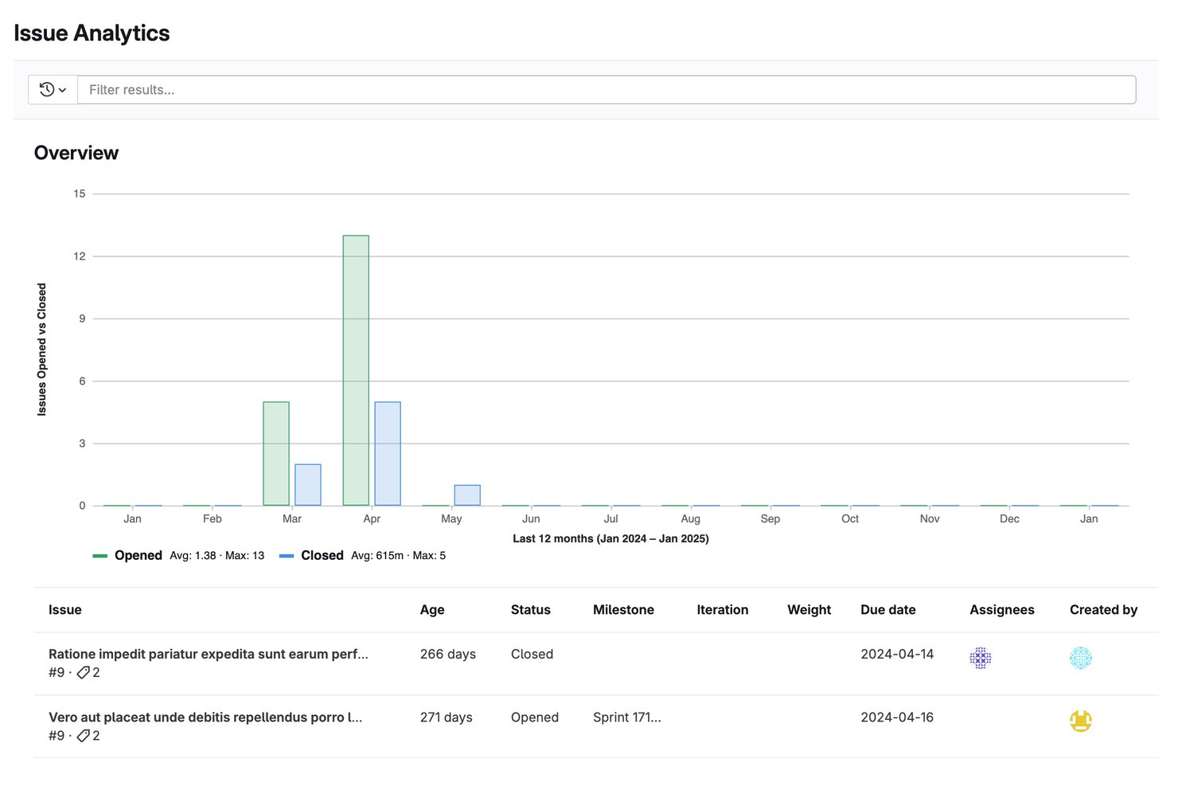Click the Weight column header

pyautogui.click(x=809, y=610)
